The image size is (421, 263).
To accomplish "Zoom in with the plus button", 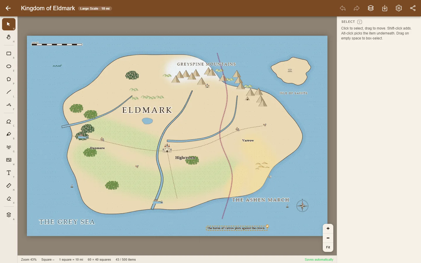I will click(x=328, y=229).
